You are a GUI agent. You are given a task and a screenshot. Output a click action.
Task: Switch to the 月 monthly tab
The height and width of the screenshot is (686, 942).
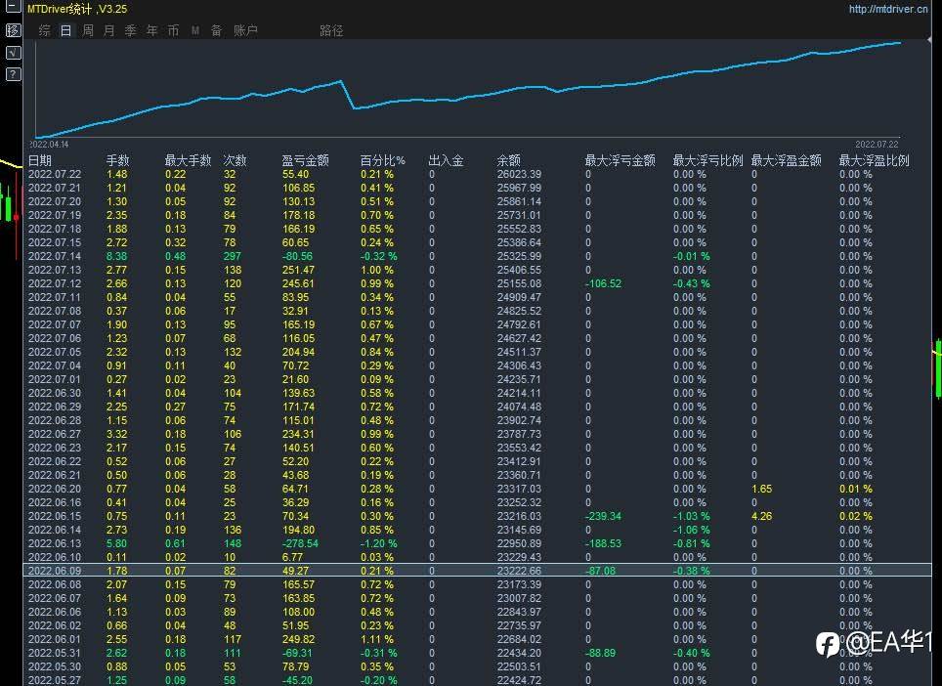(x=108, y=30)
